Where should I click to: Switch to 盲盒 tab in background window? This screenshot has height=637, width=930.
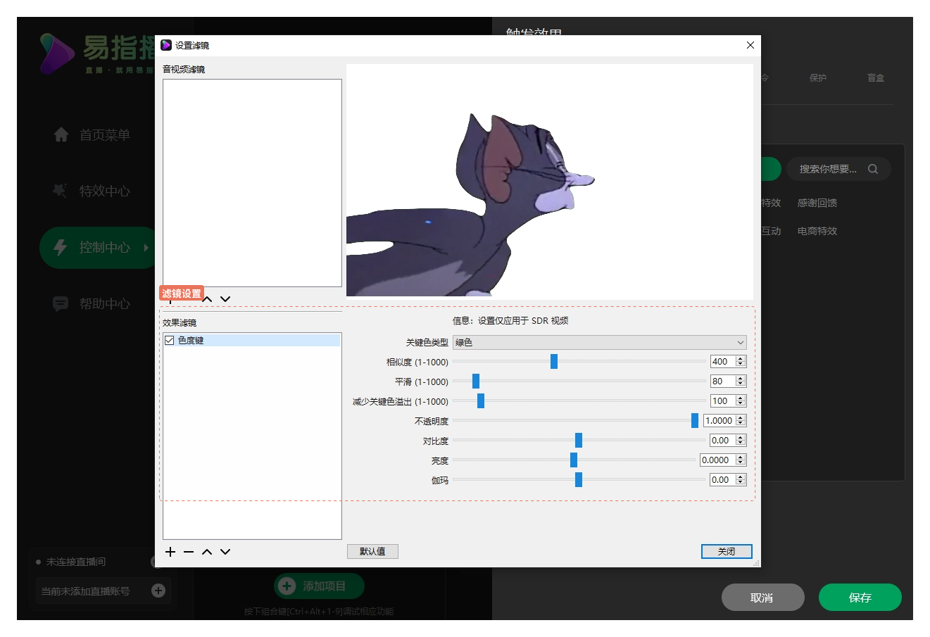click(x=876, y=78)
